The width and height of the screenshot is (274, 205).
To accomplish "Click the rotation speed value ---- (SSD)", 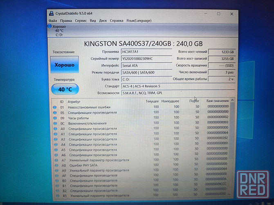I will (222, 66).
